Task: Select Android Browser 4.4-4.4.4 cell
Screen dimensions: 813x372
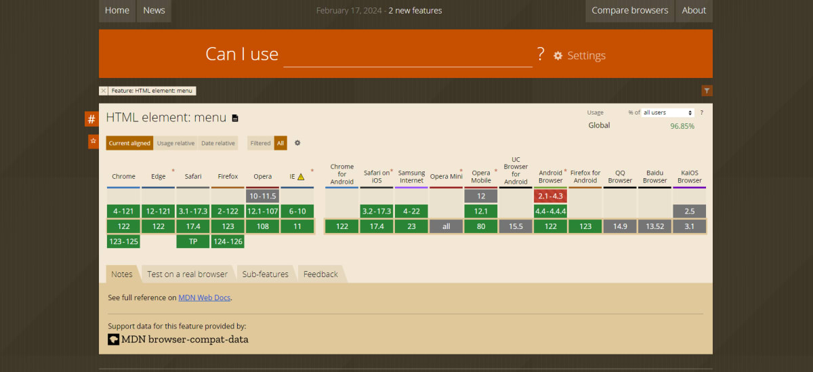Action: coord(550,211)
